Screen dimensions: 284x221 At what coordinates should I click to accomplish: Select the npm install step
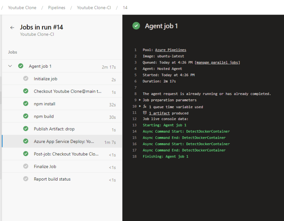[x=62, y=104]
